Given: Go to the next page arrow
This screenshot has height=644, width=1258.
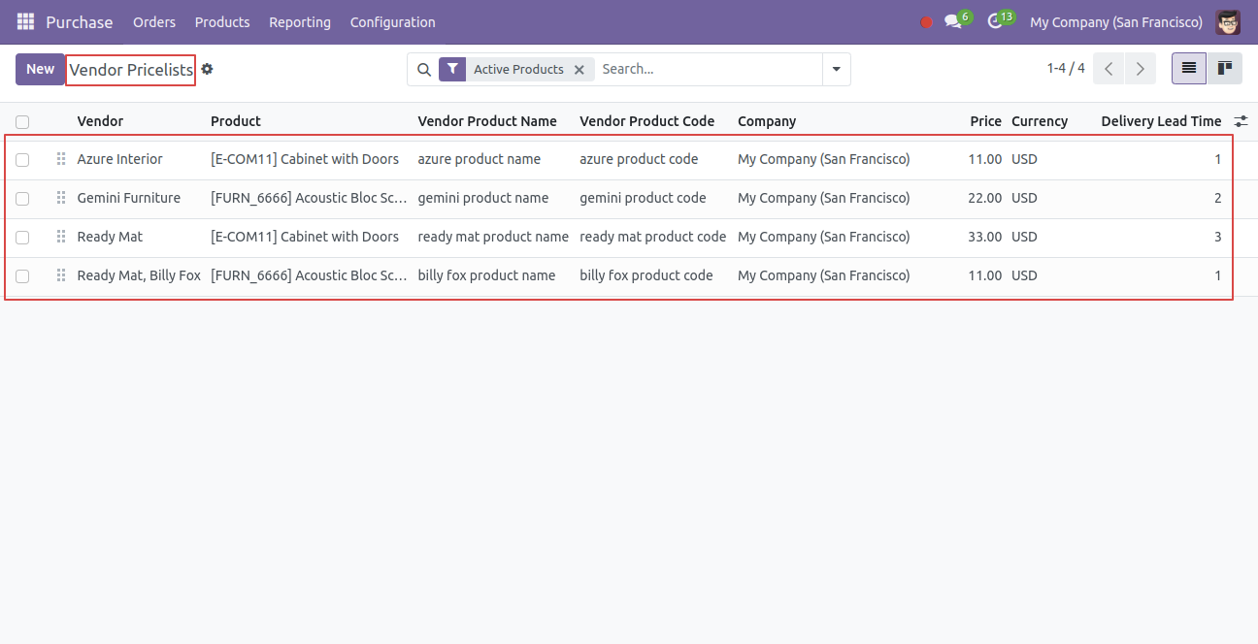Looking at the screenshot, I should coord(1141,69).
